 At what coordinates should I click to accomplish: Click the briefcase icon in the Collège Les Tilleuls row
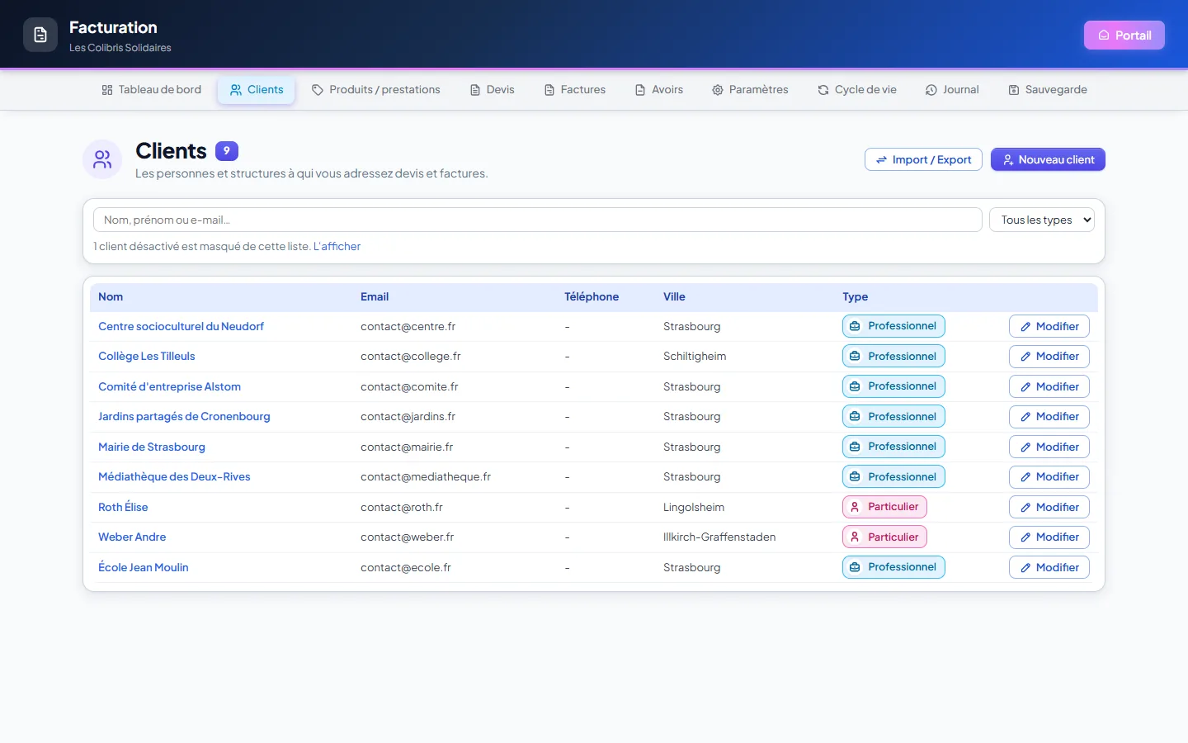[x=855, y=357]
